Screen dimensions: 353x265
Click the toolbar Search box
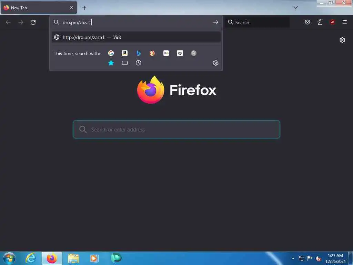point(257,22)
